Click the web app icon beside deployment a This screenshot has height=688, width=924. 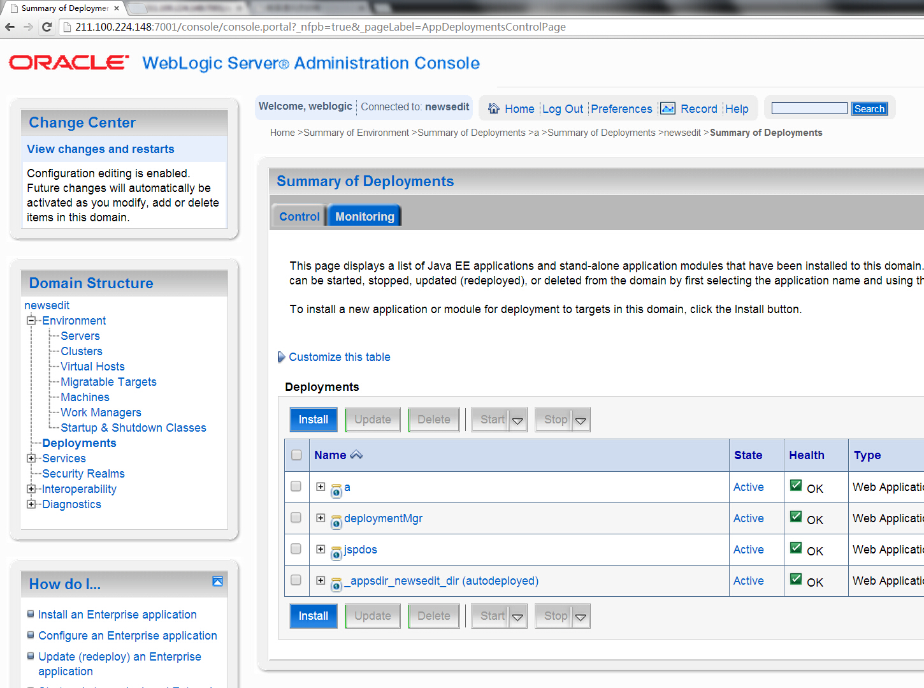pos(336,492)
